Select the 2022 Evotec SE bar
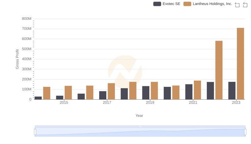 coord(210,91)
